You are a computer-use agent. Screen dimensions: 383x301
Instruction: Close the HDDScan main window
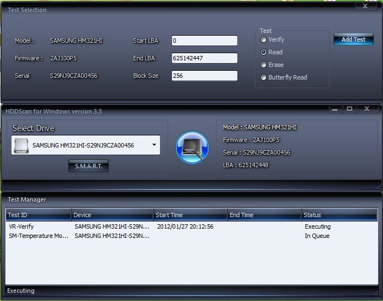[x=367, y=109]
